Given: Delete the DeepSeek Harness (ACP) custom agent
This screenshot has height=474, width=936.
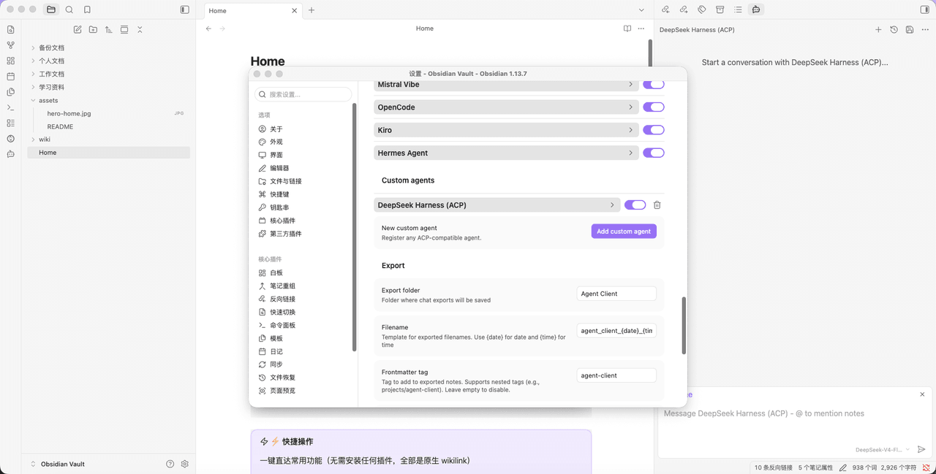Looking at the screenshot, I should click(657, 205).
